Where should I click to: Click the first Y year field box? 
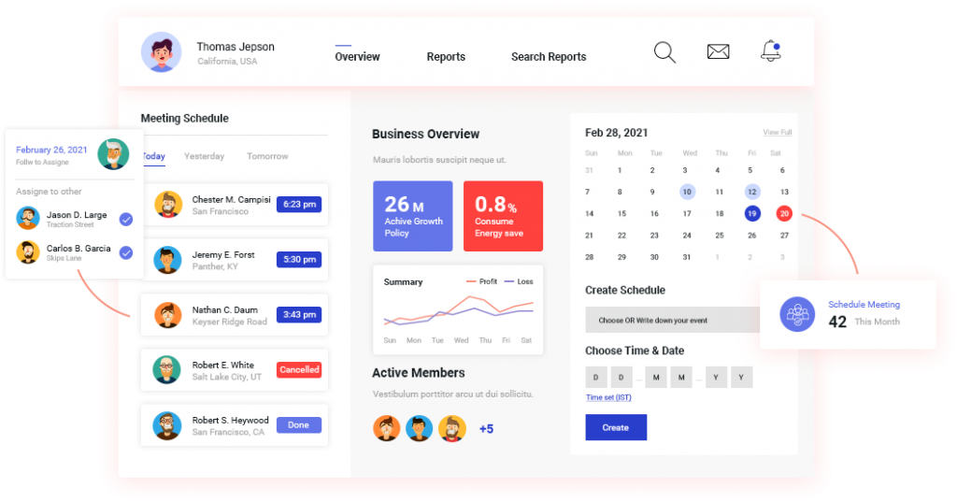(715, 378)
